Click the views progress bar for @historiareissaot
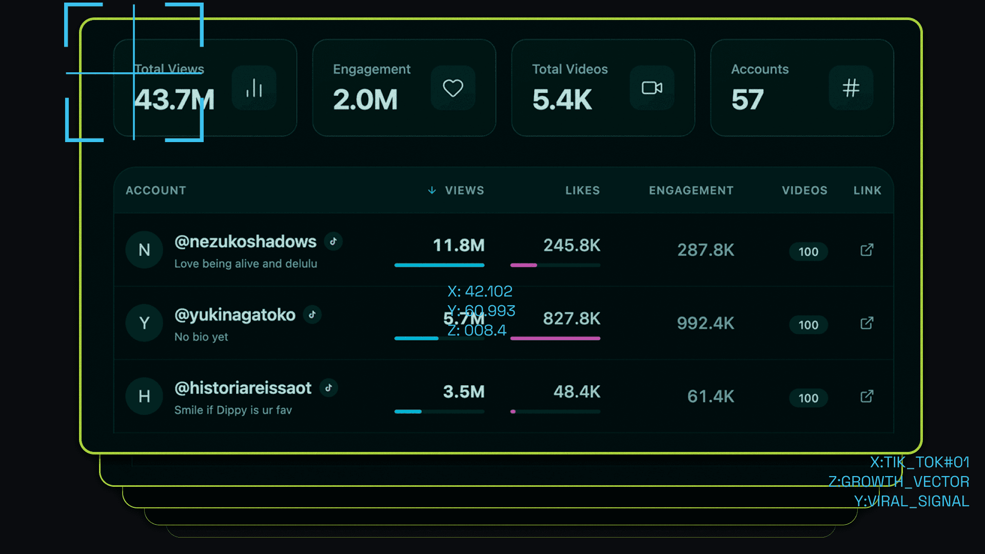985x554 pixels. click(440, 411)
